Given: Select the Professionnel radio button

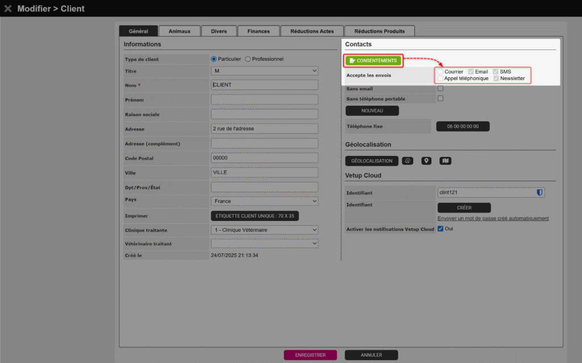Looking at the screenshot, I should tap(248, 59).
